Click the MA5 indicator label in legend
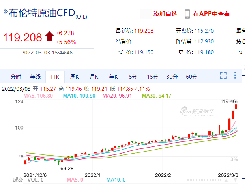Viewport: 245px width, 184px height. coord(38,96)
